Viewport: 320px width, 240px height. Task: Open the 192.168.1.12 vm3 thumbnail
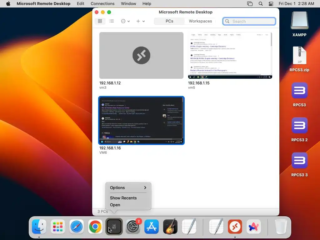click(141, 55)
